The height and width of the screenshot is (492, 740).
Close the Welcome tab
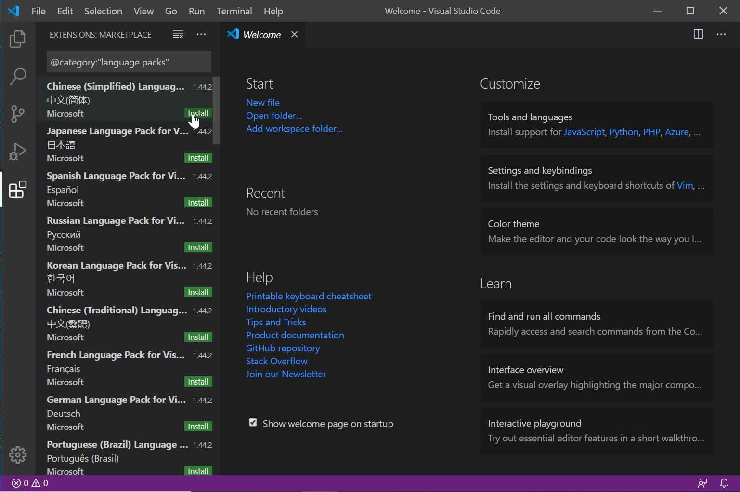(294, 34)
